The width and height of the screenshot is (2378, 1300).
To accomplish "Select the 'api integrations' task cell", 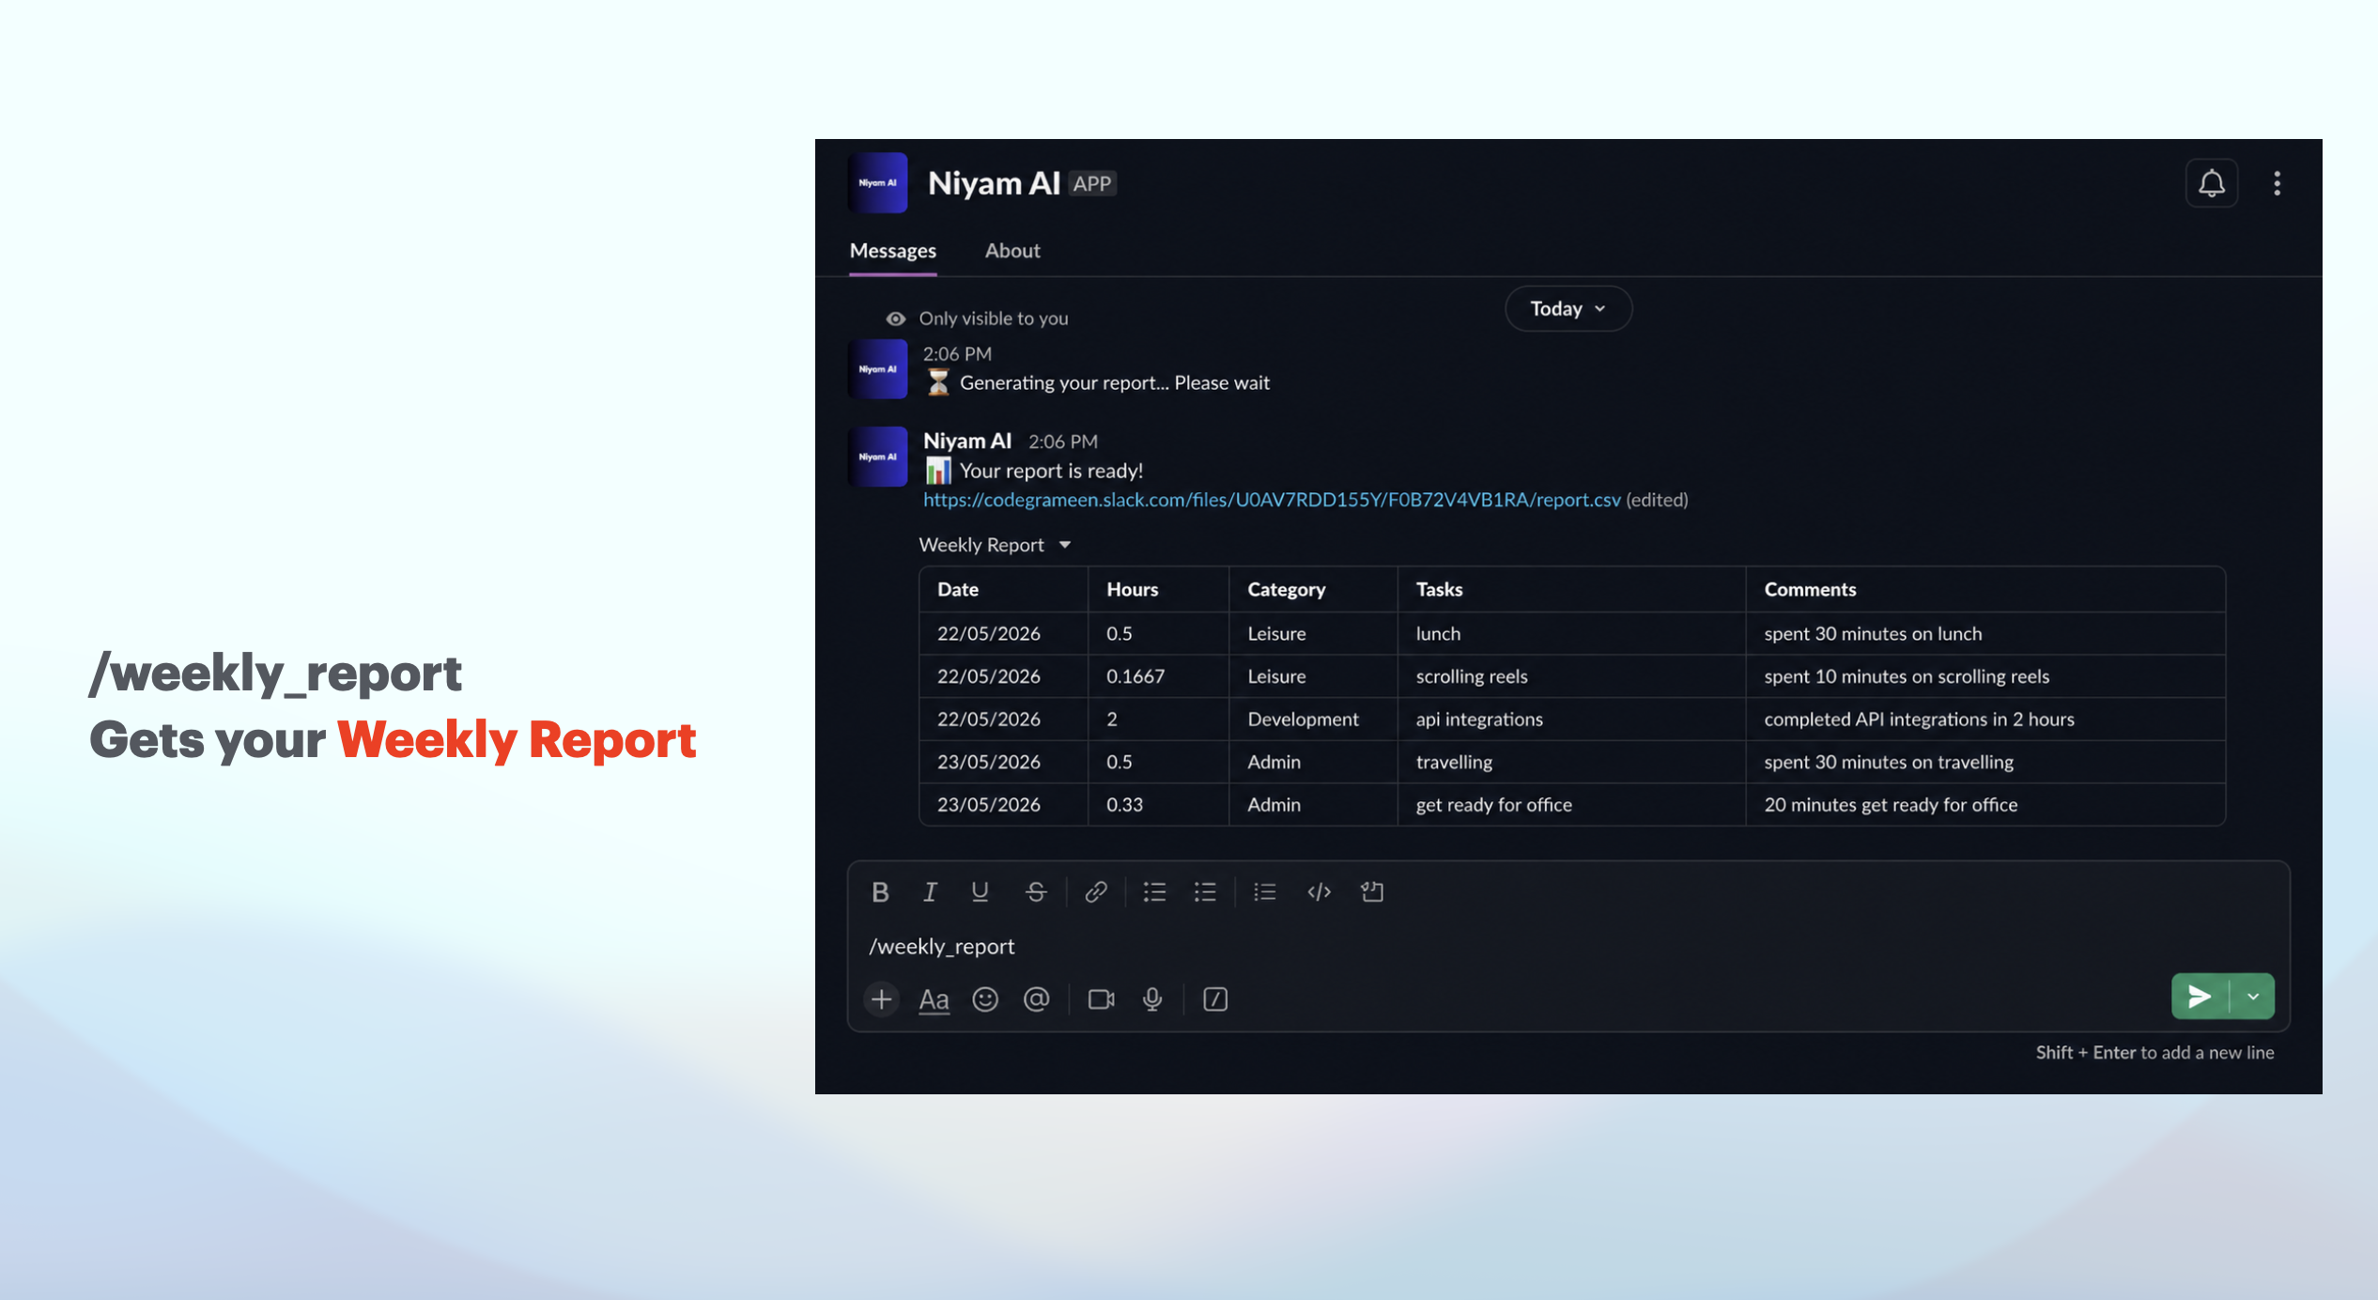I will (x=1570, y=720).
